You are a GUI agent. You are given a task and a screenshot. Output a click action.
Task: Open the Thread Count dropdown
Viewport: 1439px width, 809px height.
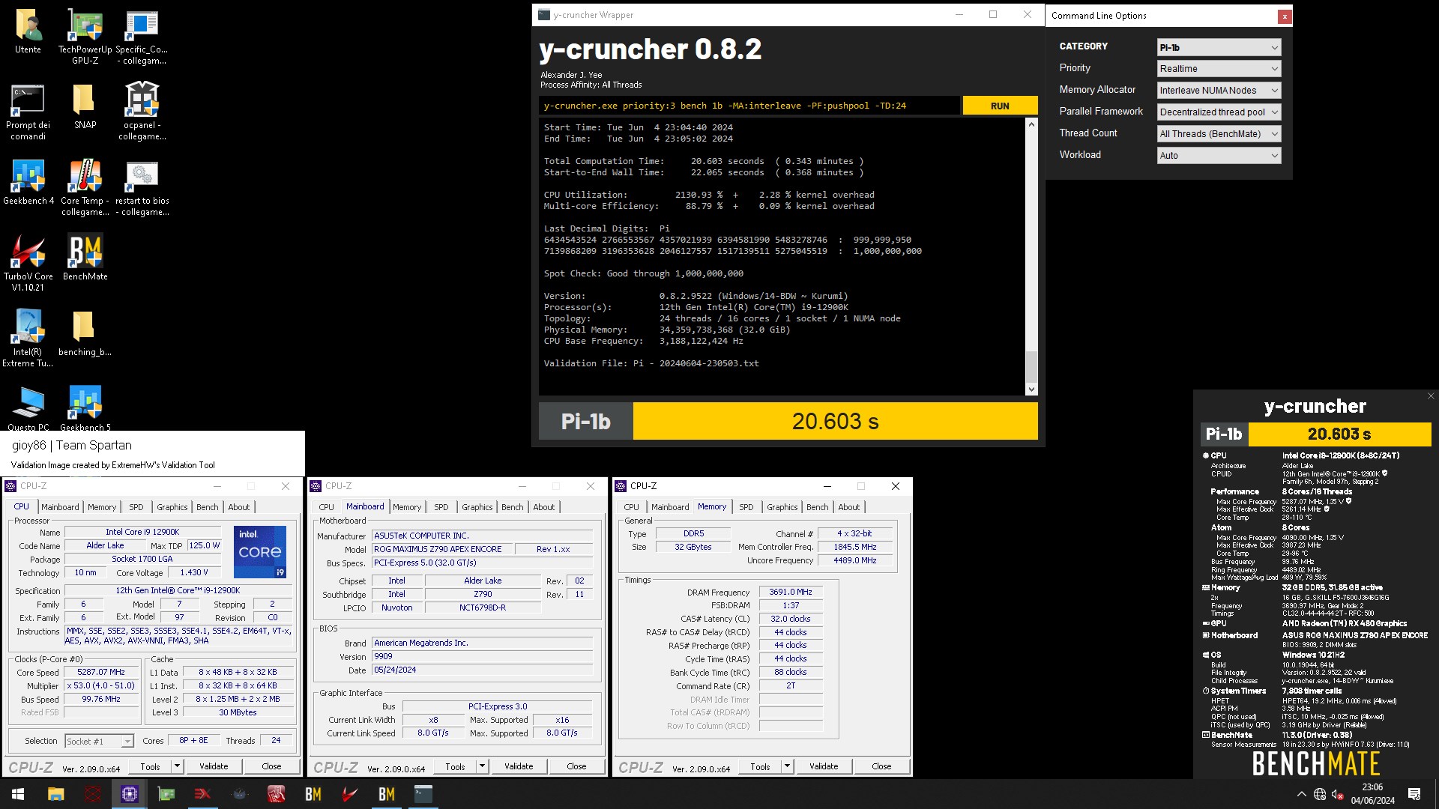click(1219, 134)
